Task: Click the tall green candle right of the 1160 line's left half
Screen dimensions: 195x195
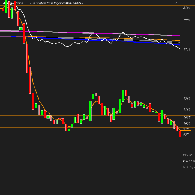Action: [90, 111]
